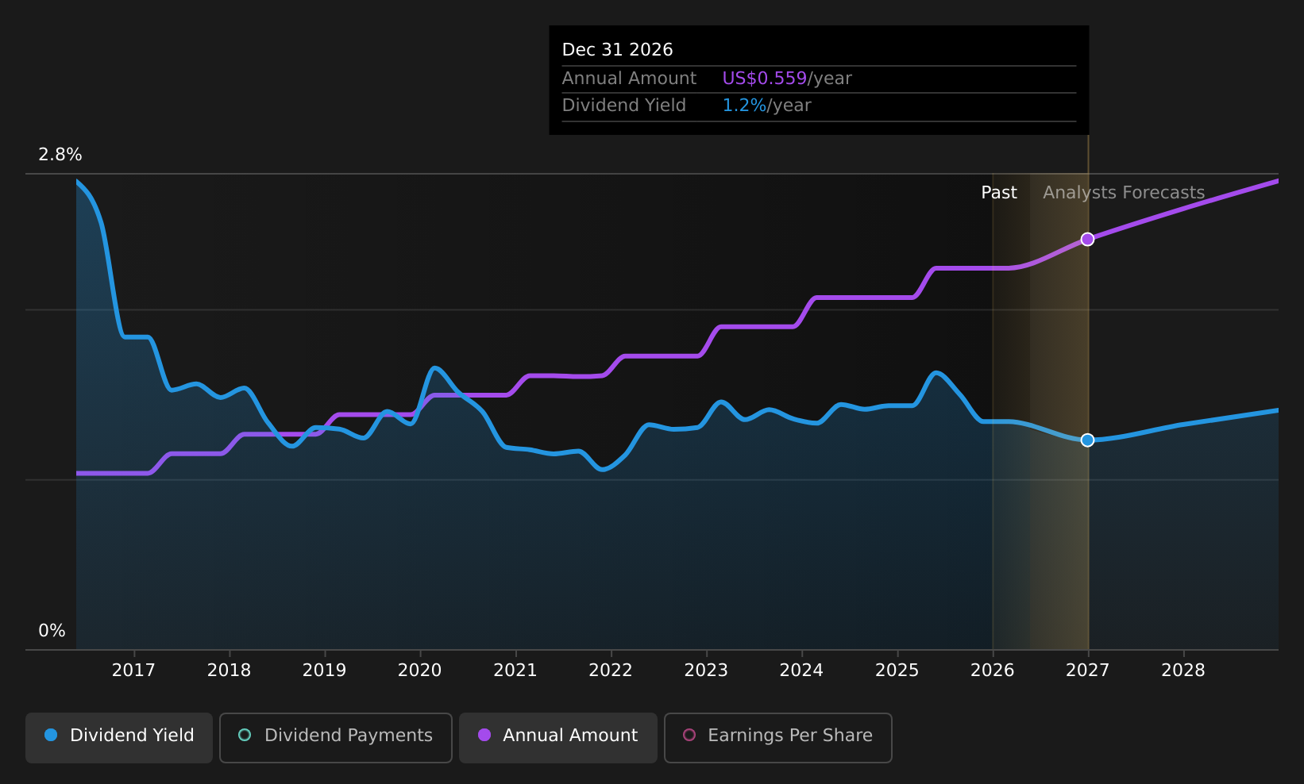This screenshot has height=784, width=1304.
Task: Select the purple Annual Amount data point
Action: click(1087, 239)
